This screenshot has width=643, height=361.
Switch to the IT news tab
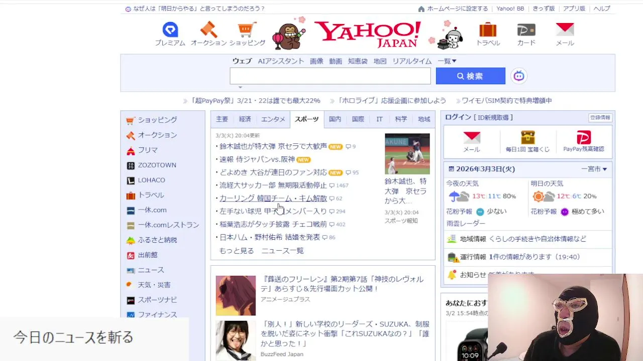click(380, 119)
